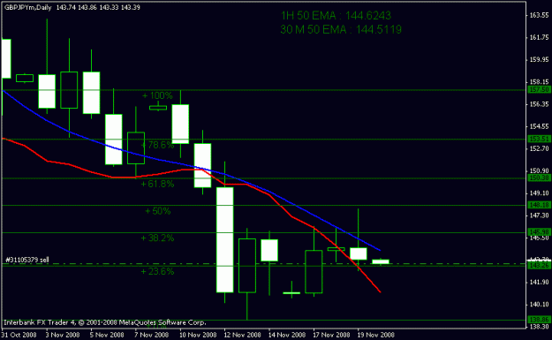
Task: Click the 152.70 value on the price scale
Action: click(x=539, y=148)
